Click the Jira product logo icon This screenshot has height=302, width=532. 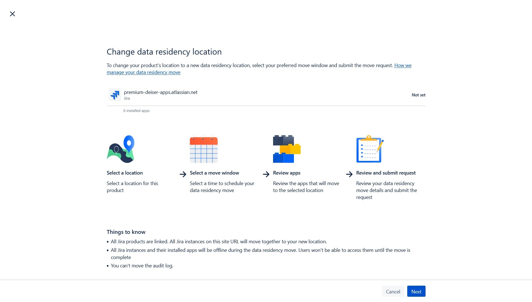[115, 95]
